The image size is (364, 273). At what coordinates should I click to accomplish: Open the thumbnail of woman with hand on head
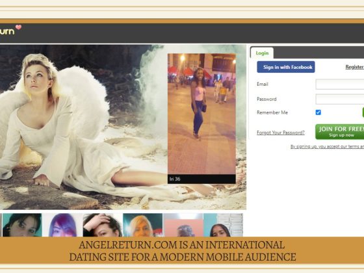coord(103,225)
